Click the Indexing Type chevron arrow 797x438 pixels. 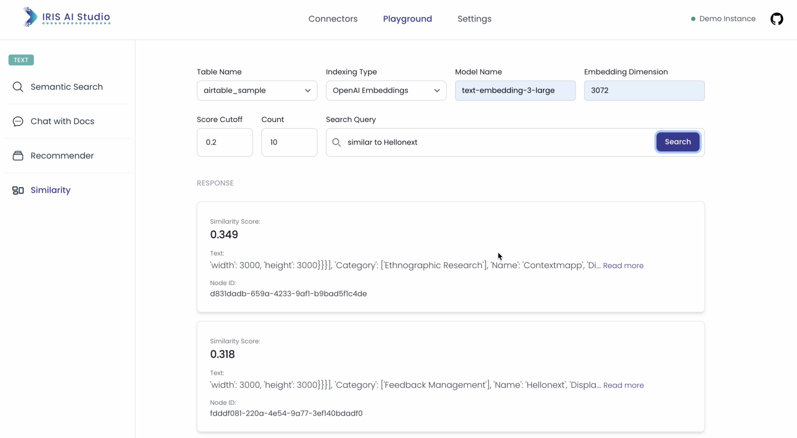click(437, 91)
